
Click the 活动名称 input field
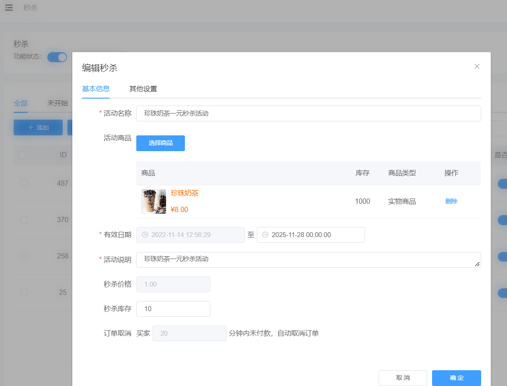click(308, 113)
